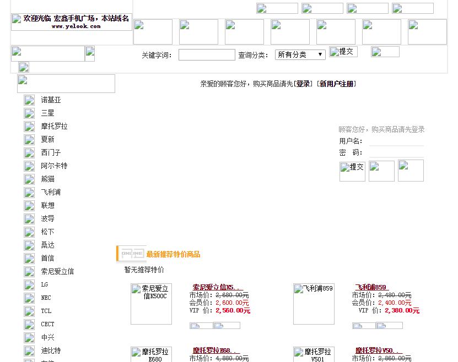Click the icon next to 首信
The image size is (458, 362).
click(x=29, y=259)
